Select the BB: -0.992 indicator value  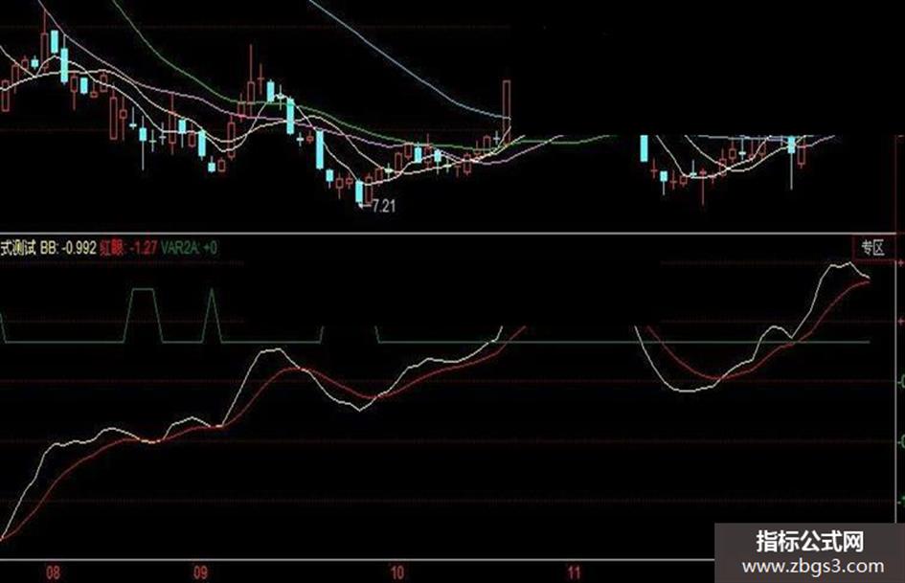68,248
